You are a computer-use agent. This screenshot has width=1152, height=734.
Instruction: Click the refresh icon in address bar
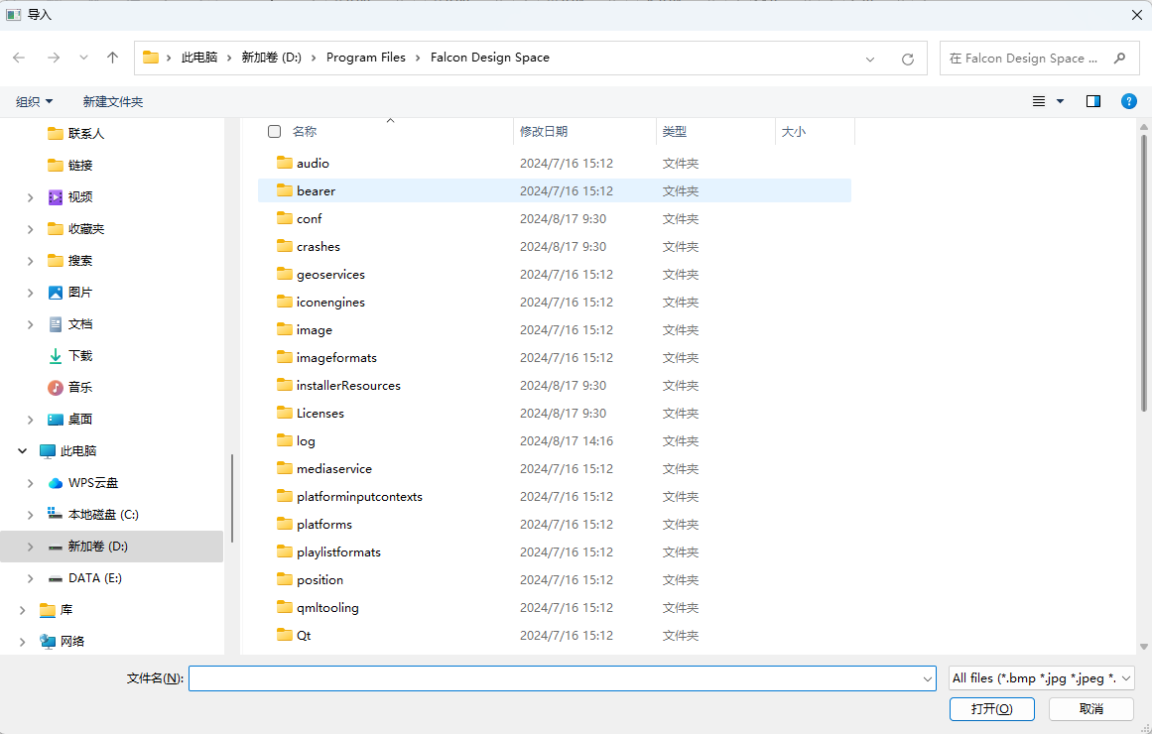tap(907, 59)
